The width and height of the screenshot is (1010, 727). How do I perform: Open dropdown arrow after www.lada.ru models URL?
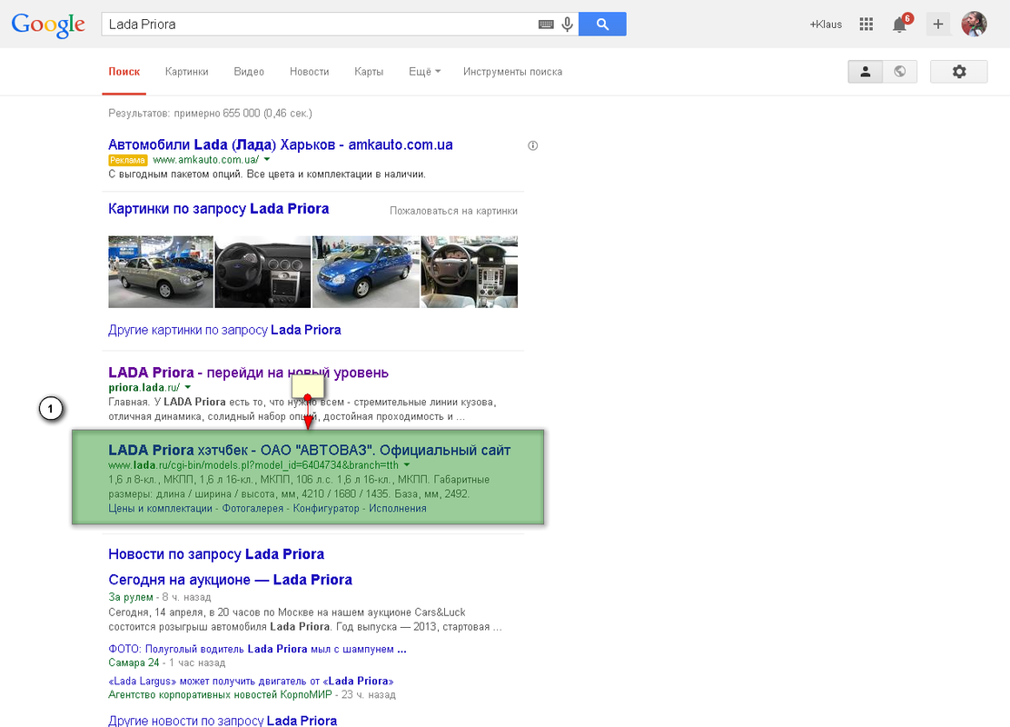(406, 464)
